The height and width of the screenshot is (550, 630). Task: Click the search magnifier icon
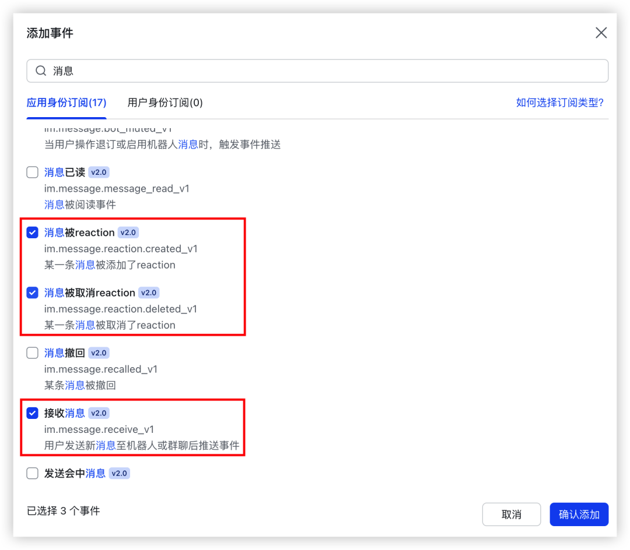tap(41, 71)
